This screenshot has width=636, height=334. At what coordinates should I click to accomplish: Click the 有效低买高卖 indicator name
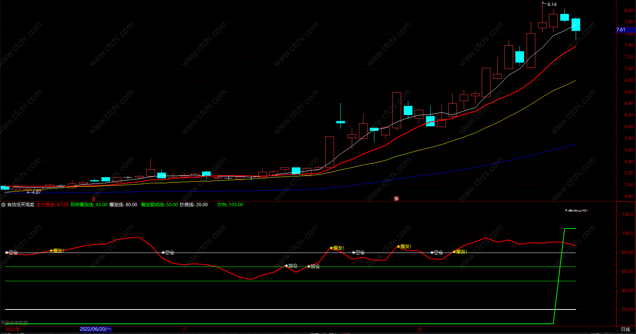21,205
